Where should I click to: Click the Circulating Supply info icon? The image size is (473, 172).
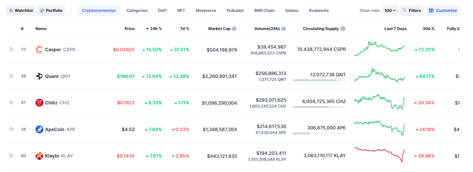coord(343,29)
